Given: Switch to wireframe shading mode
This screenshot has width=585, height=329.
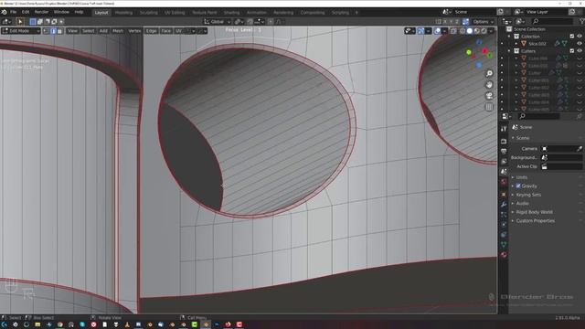Looking at the screenshot, I should tap(463, 31).
